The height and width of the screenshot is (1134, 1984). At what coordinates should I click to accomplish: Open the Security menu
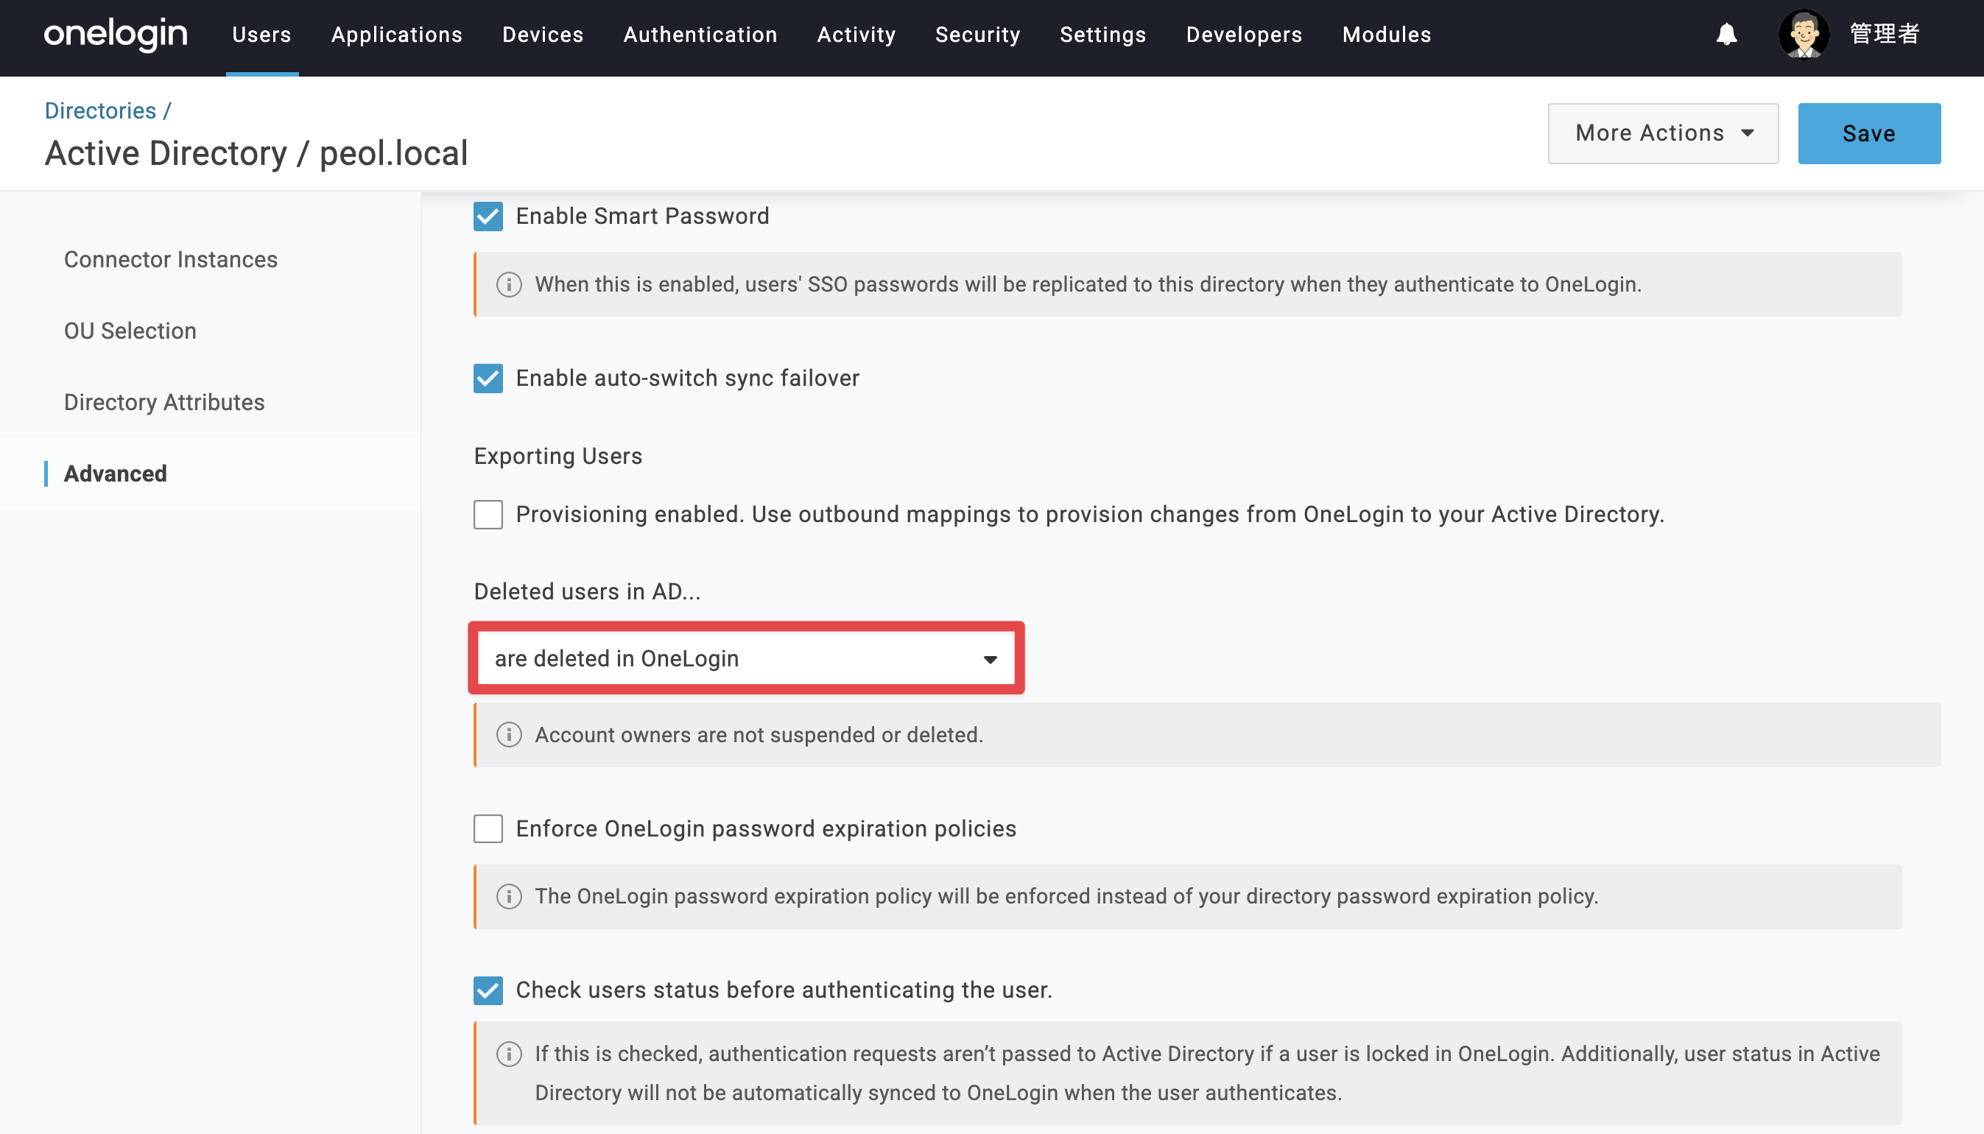coord(977,35)
